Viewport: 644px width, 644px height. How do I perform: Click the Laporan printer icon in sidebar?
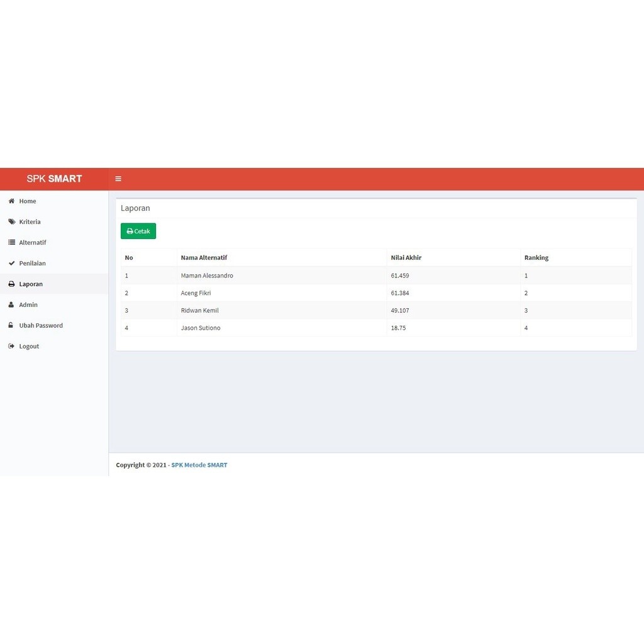11,284
